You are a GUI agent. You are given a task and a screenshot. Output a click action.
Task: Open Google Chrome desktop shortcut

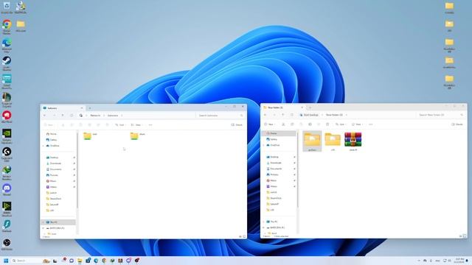[x=7, y=26]
